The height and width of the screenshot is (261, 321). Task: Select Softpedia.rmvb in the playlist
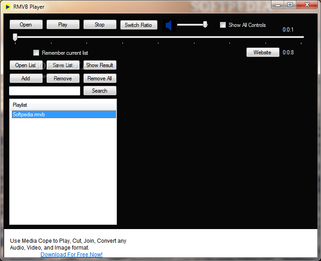(x=64, y=114)
